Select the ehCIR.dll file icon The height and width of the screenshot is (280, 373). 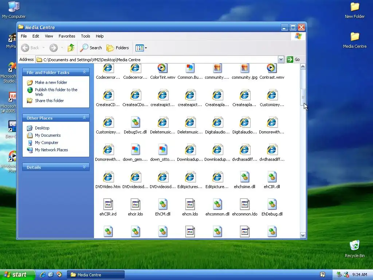272,177
